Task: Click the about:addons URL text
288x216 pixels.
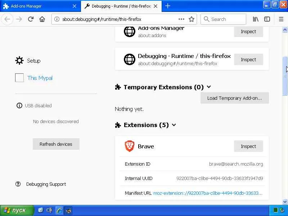Action: (x=152, y=35)
